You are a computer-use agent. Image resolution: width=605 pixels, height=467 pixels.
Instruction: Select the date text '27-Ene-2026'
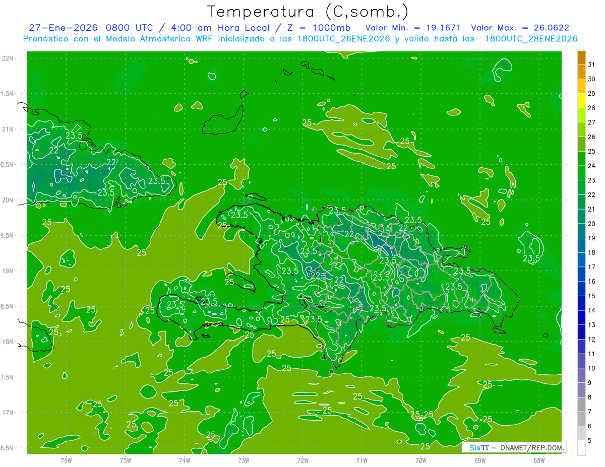coord(63,28)
